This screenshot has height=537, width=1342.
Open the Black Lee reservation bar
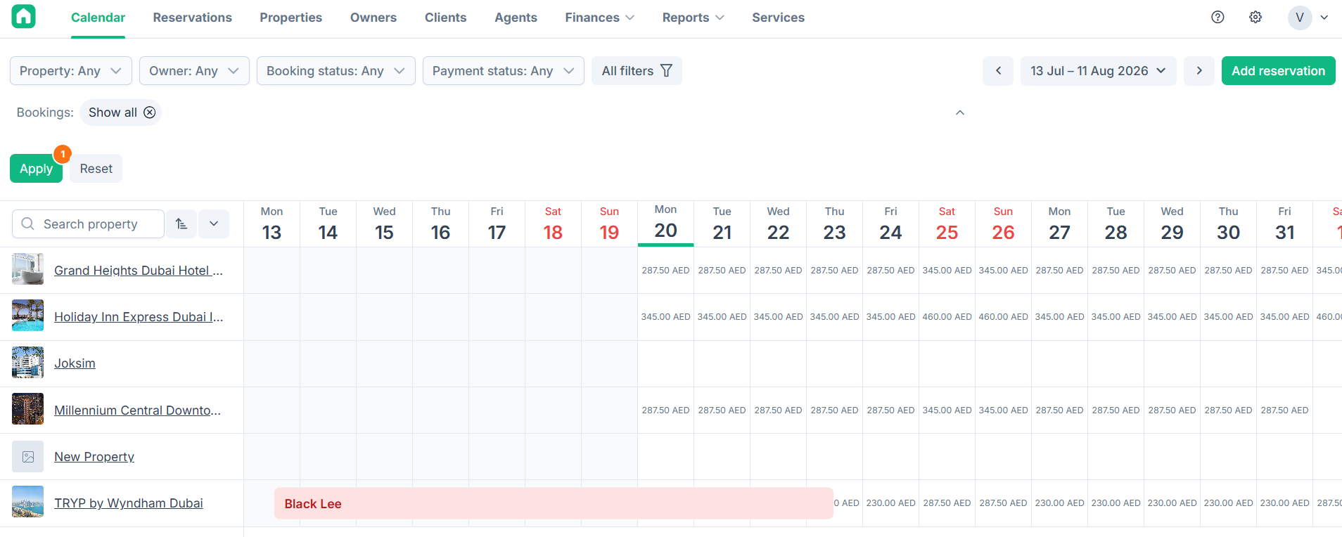pos(554,503)
